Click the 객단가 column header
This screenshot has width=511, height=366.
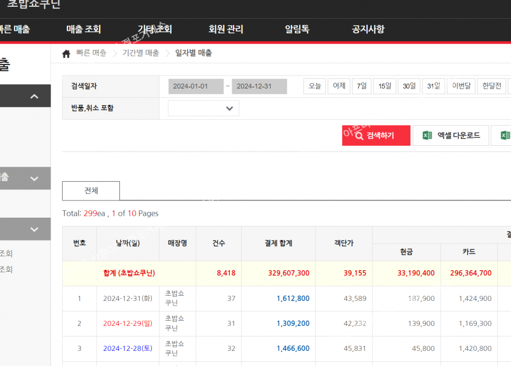(344, 243)
